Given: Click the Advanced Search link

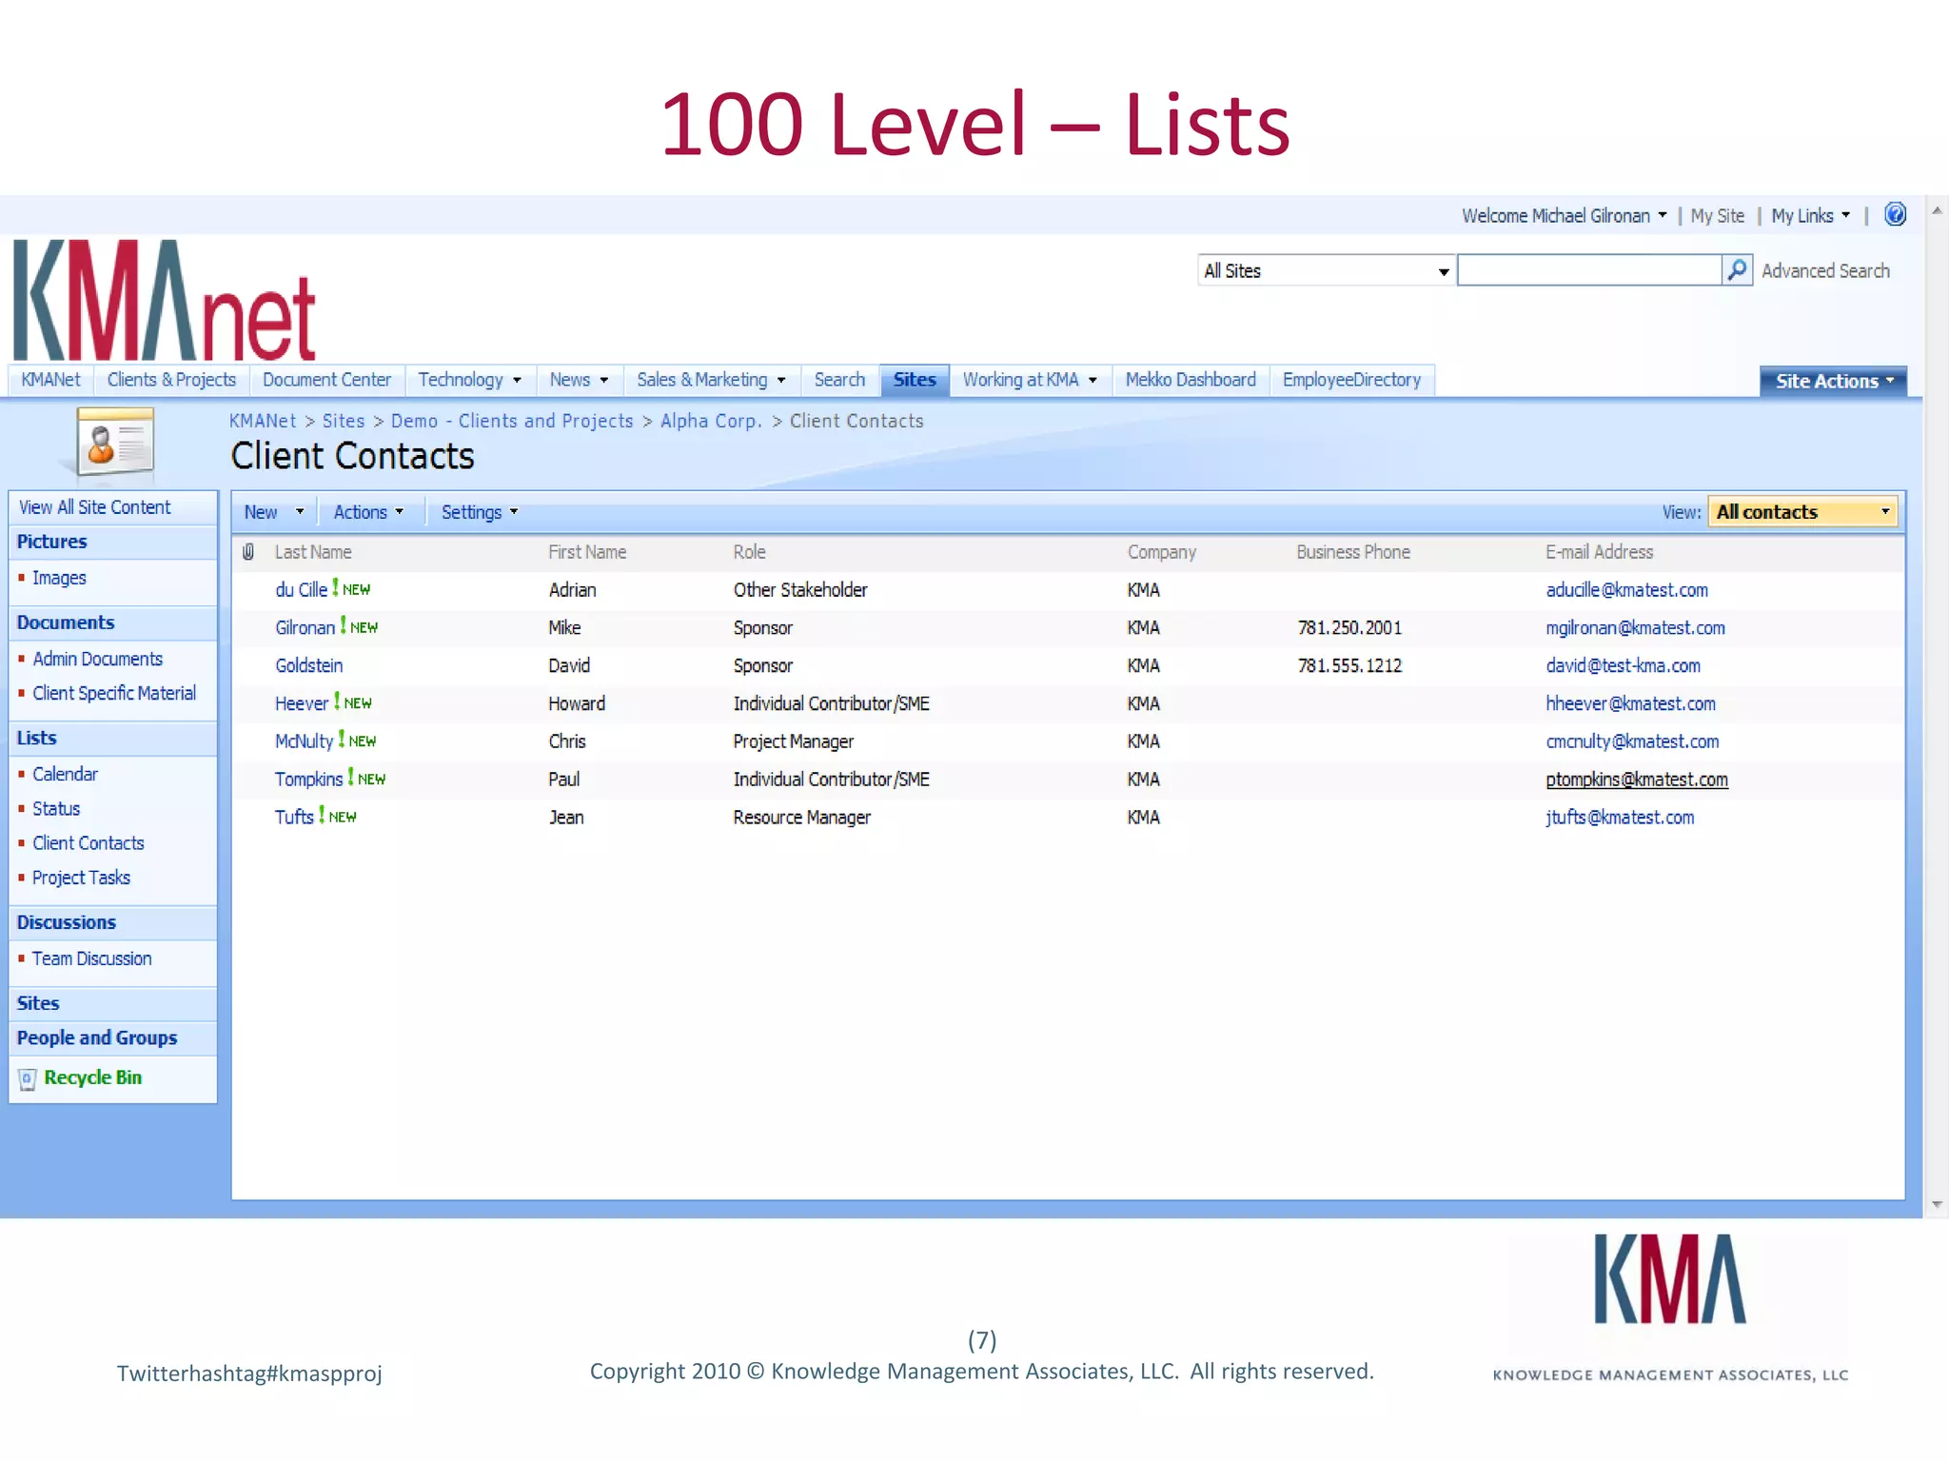Looking at the screenshot, I should click(1825, 271).
